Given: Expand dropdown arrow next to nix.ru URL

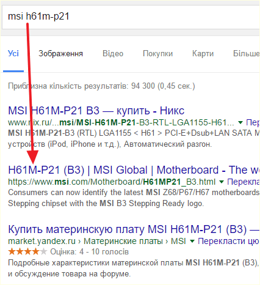Looking at the screenshot, I should pos(240,122).
